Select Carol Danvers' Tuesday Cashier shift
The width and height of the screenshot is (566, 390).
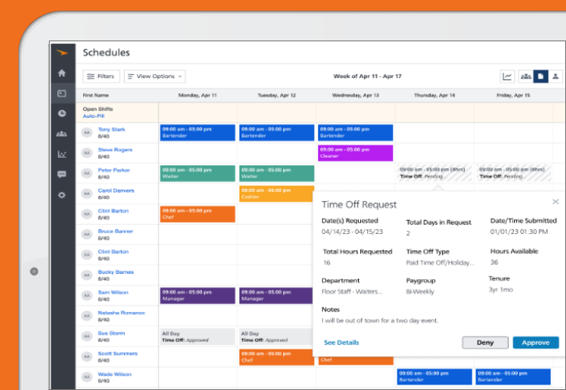pyautogui.click(x=277, y=193)
